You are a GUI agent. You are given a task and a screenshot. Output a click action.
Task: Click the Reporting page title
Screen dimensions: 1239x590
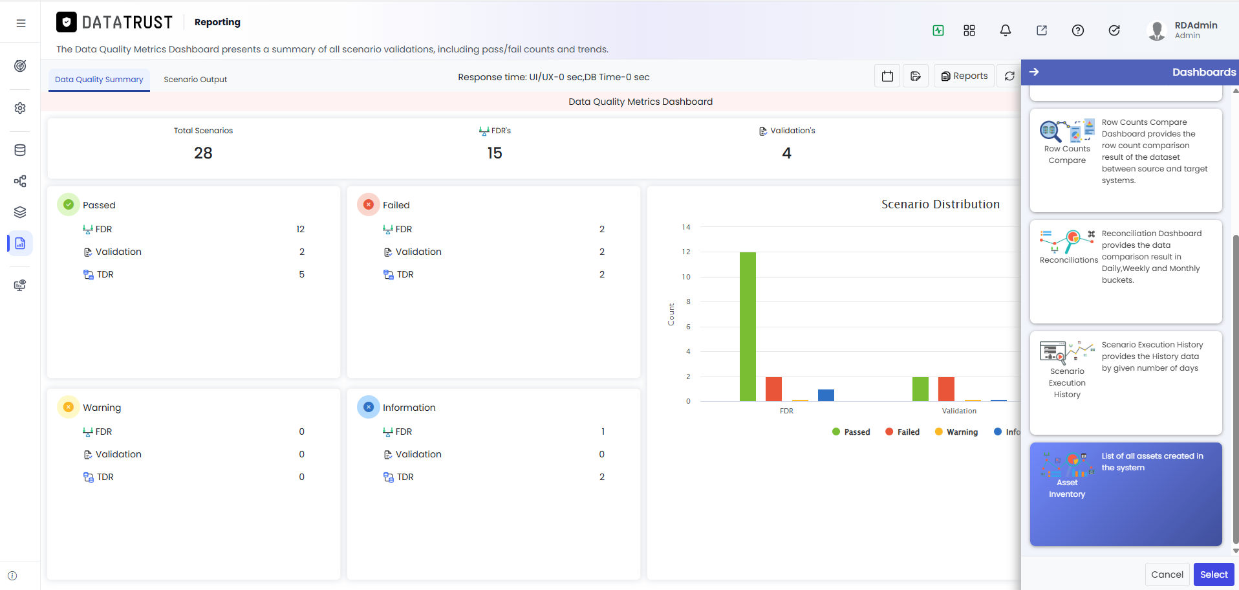tap(217, 22)
